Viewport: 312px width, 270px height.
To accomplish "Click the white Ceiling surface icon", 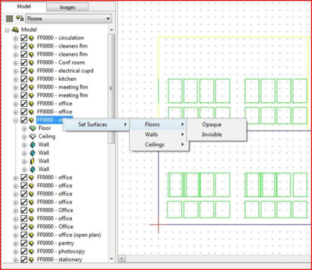I will pos(32,136).
